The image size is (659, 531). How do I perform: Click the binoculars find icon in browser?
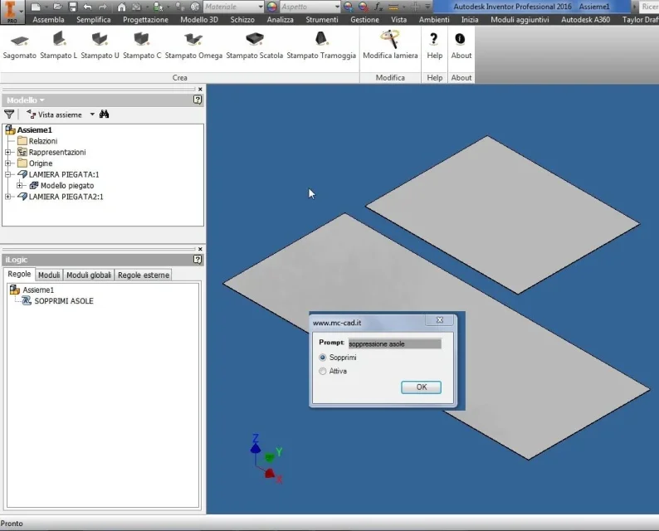105,114
